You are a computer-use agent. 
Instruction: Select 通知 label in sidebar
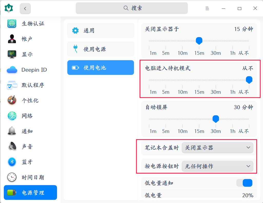click(27, 131)
